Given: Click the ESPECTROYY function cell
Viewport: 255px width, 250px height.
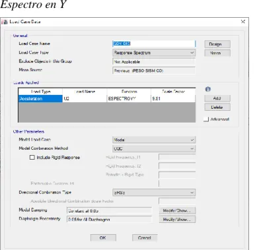Looking at the screenshot, I should tap(129, 99).
